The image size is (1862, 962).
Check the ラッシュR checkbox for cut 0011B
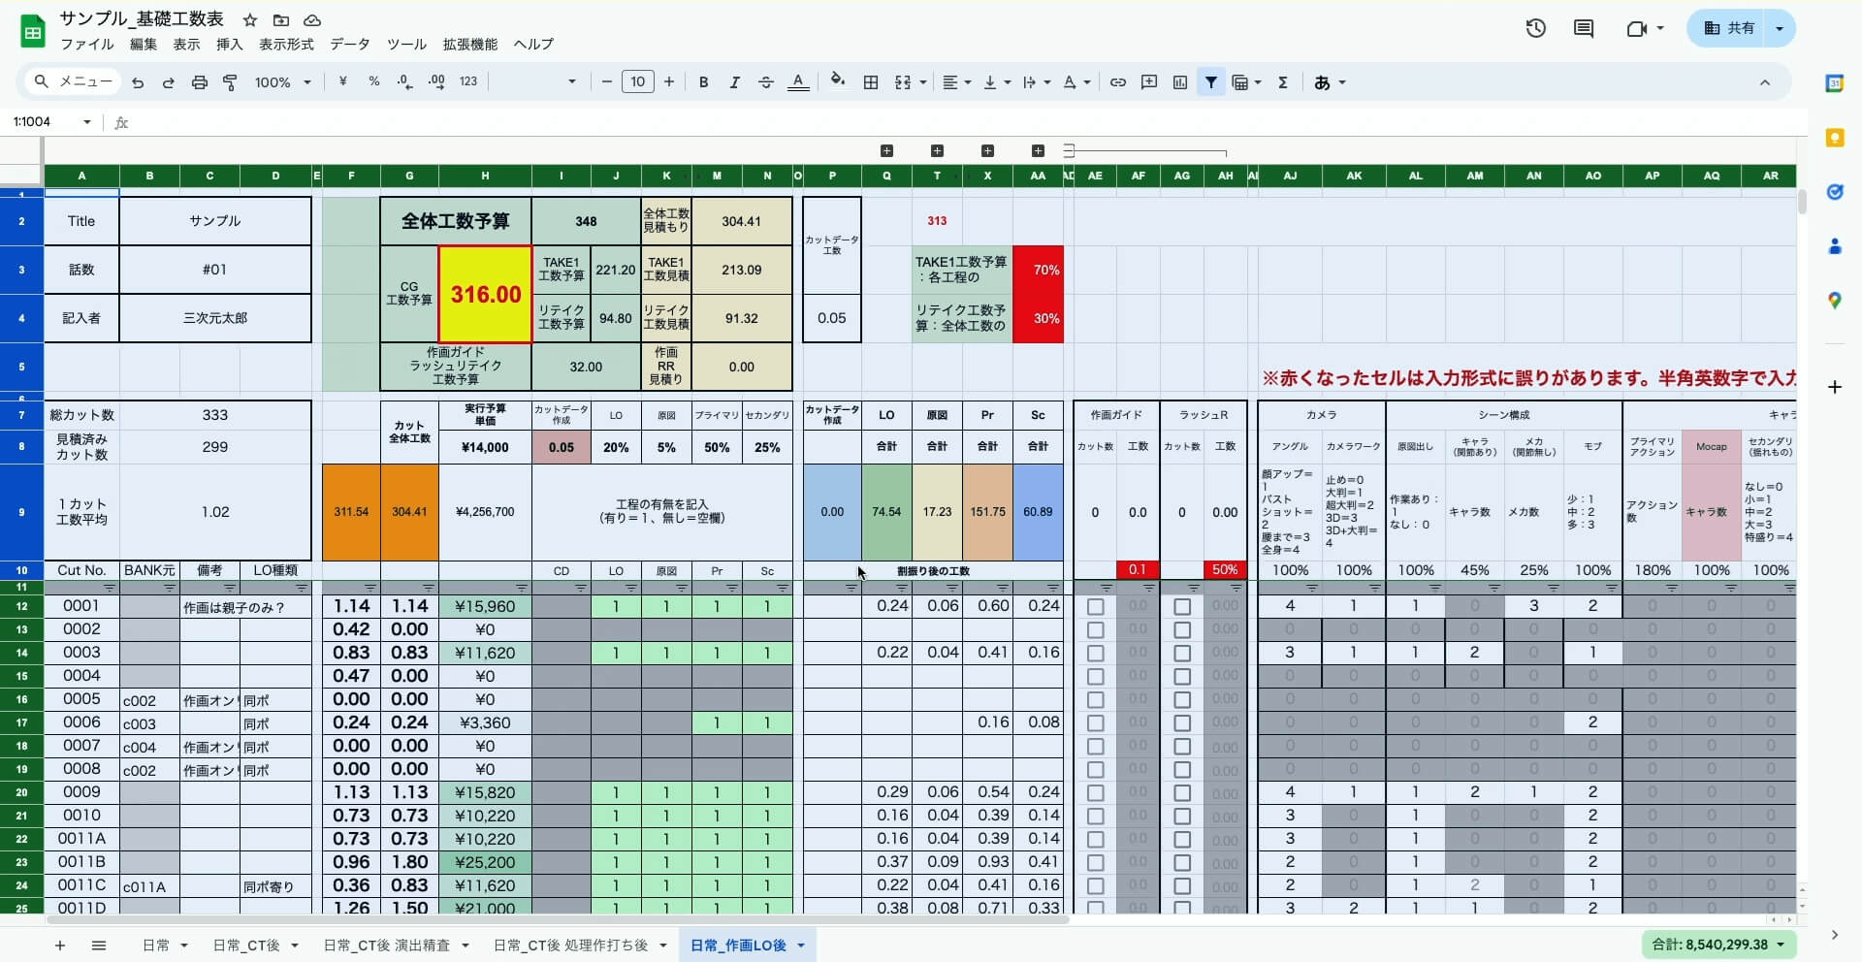(x=1182, y=862)
